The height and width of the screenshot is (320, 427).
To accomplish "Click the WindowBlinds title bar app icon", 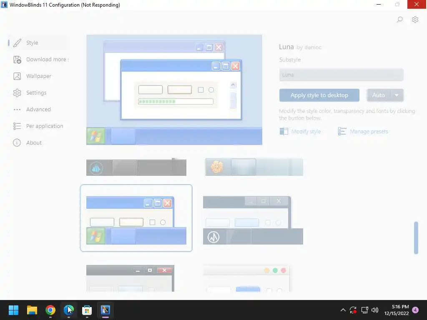I will point(4,5).
